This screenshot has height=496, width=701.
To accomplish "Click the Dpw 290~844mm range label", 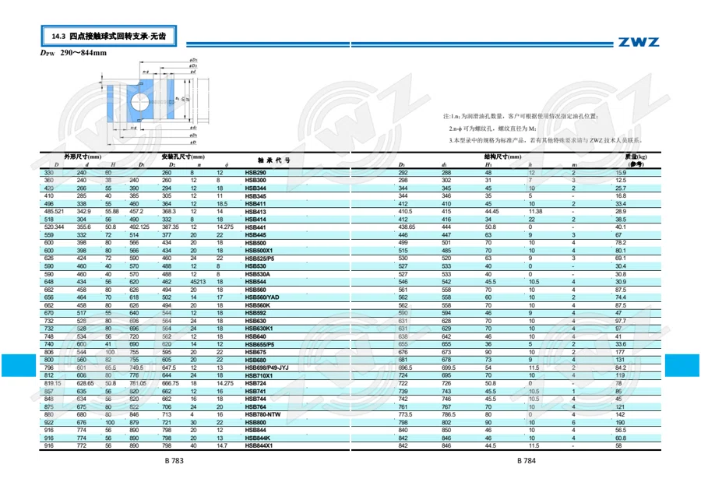I will pos(73,53).
